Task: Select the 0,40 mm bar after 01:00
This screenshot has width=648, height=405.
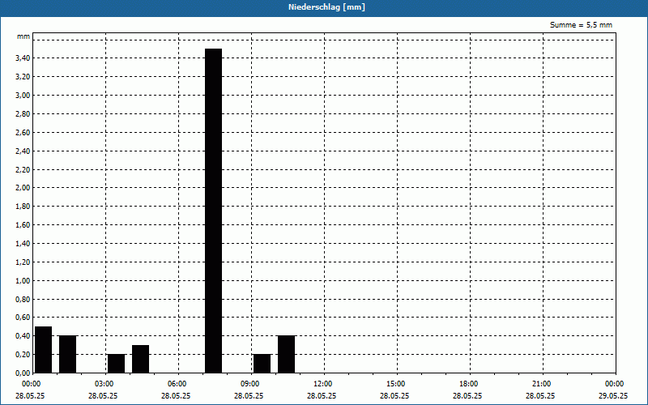Action: (x=68, y=354)
